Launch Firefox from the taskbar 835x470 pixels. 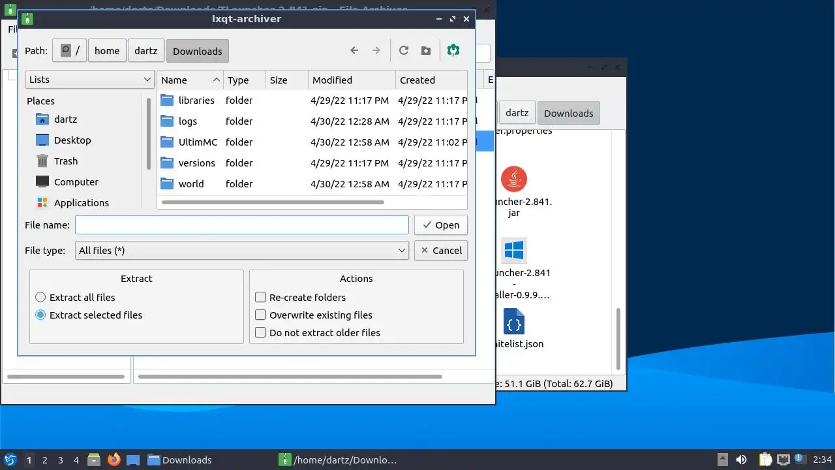pos(114,460)
